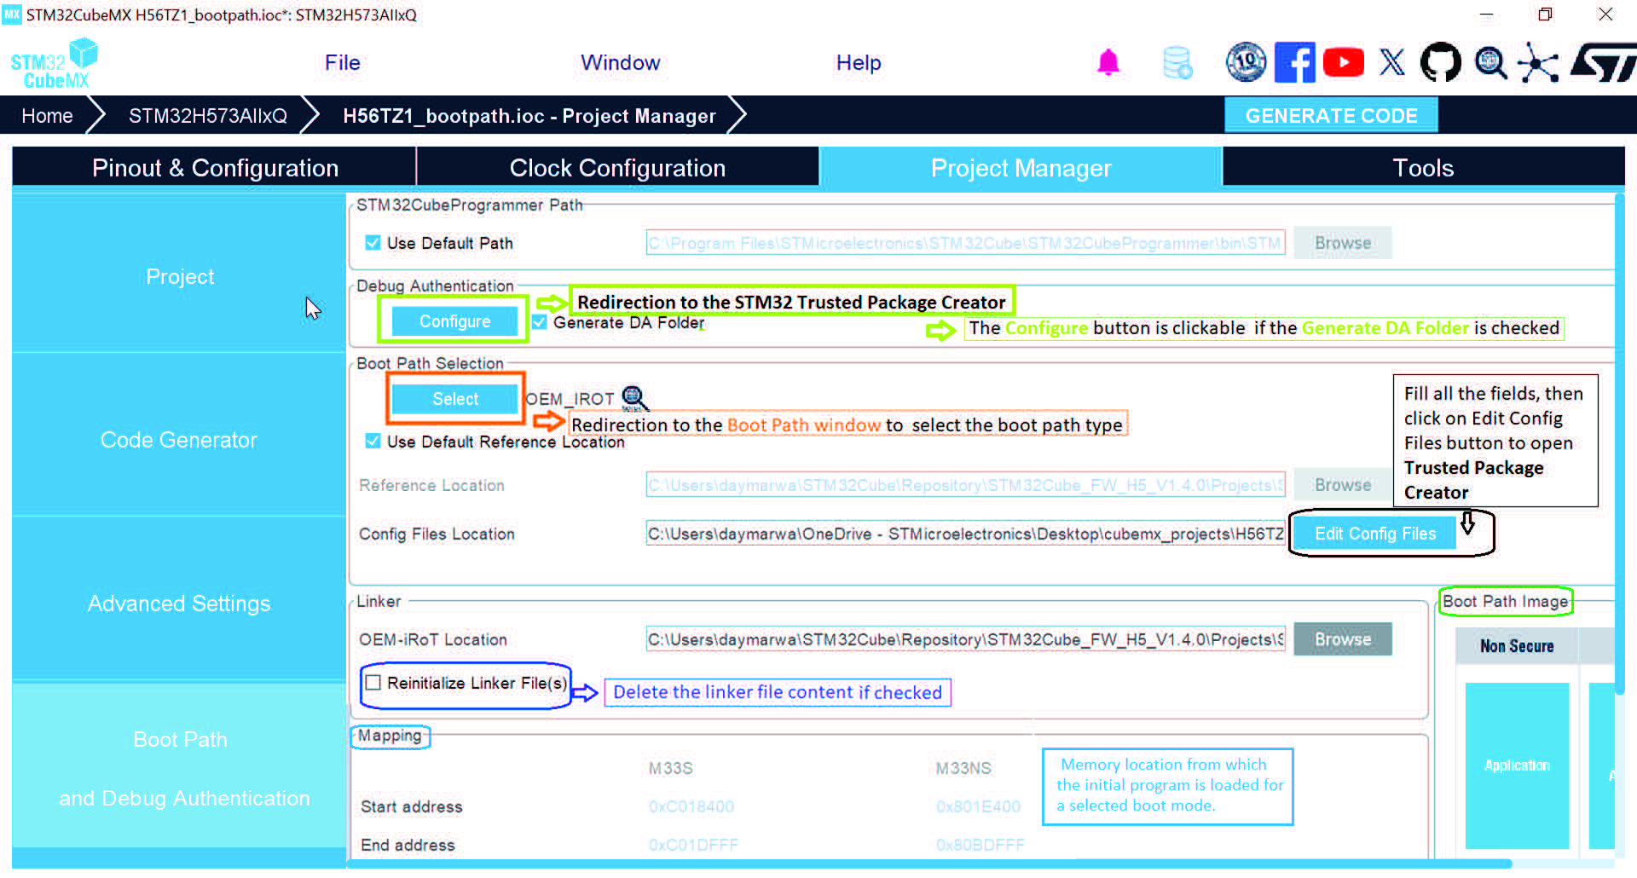This screenshot has width=1637, height=878.
Task: Click the wiki search magnifier icon in header
Action: (x=1490, y=62)
